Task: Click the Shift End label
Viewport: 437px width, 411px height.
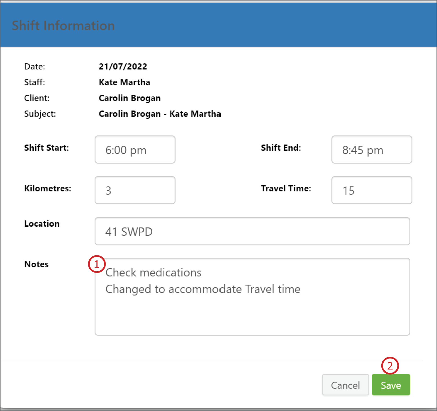Action: coord(281,148)
